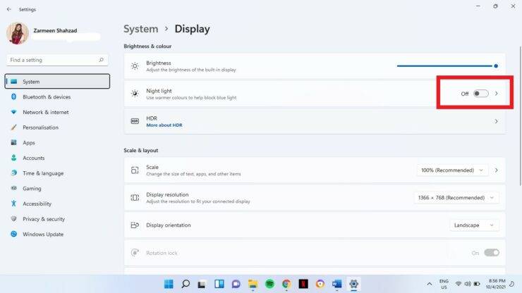Toggle the Rotation lock switch
The height and width of the screenshot is (293, 522).
click(x=492, y=253)
